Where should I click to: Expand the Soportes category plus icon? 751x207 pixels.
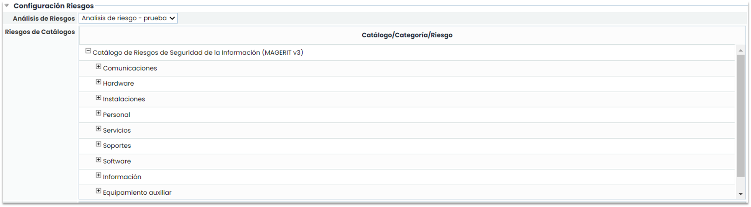click(98, 144)
